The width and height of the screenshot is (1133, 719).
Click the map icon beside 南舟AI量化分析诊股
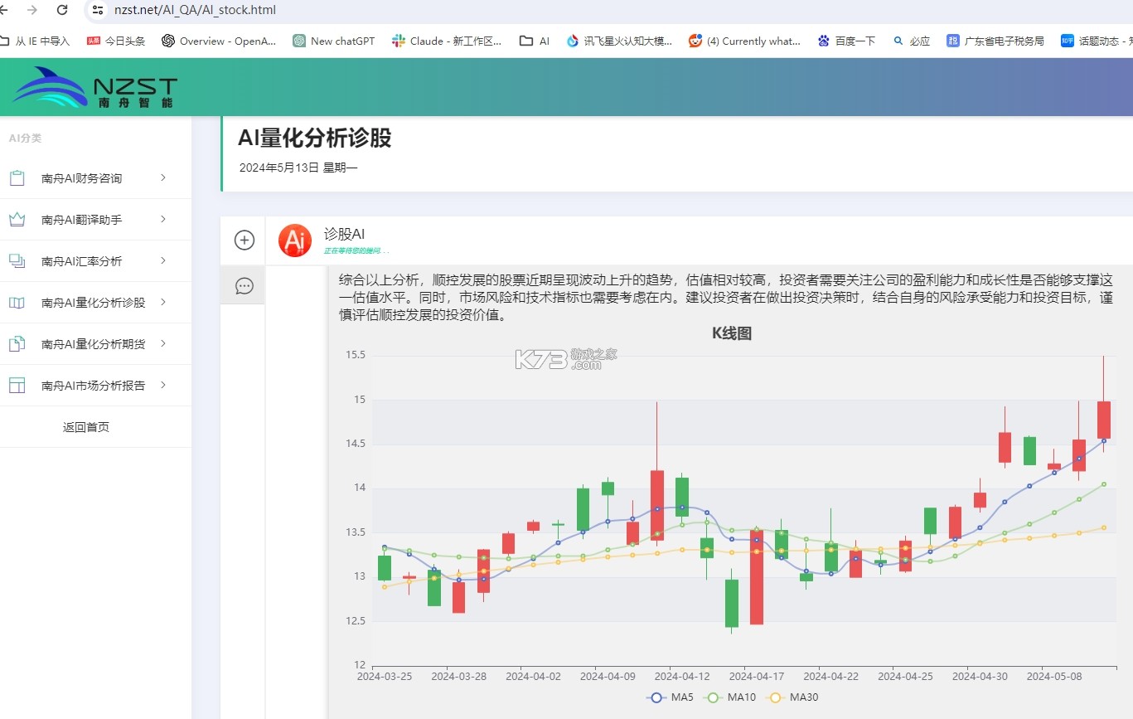(x=17, y=303)
